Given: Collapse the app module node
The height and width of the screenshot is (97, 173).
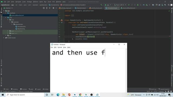Looking at the screenshot, I should pyautogui.click(x=4, y=11).
